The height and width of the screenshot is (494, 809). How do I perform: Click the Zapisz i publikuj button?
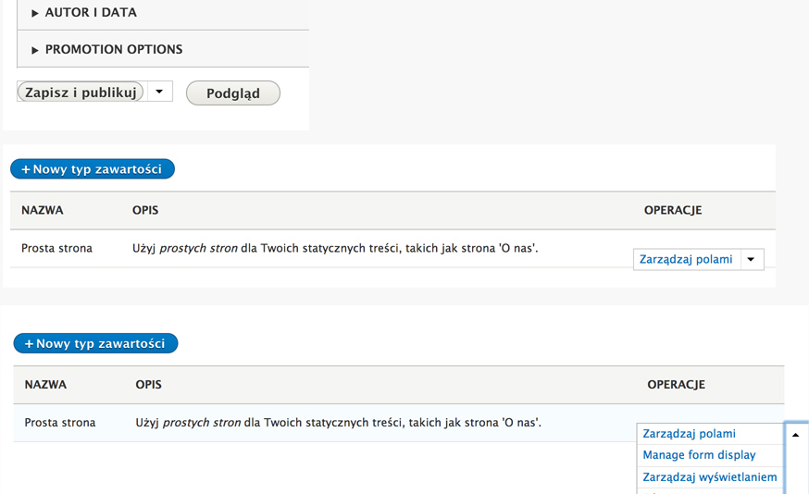(x=81, y=92)
